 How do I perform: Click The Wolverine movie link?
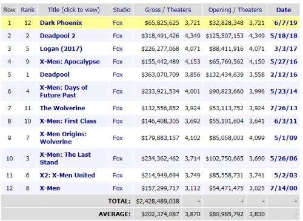tap(62, 108)
